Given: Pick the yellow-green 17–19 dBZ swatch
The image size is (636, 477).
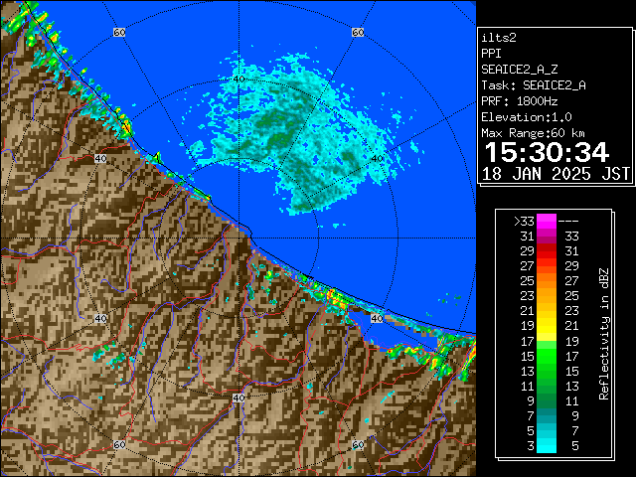Looking at the screenshot, I should (x=547, y=341).
